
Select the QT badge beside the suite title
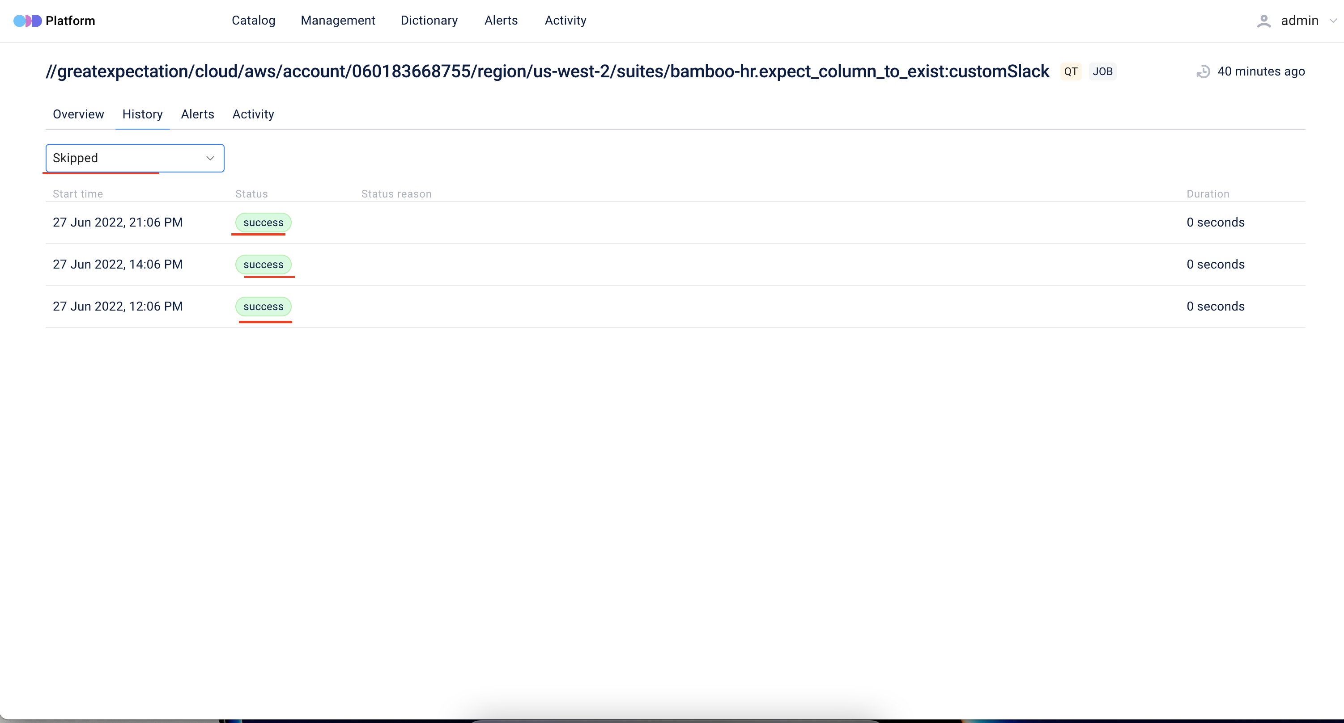1071,71
